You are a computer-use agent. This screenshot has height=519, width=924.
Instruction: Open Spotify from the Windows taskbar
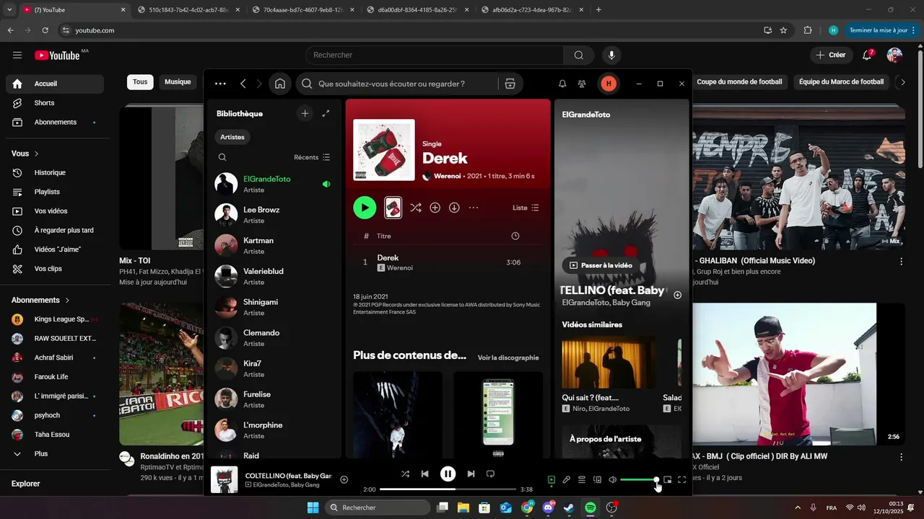click(590, 507)
